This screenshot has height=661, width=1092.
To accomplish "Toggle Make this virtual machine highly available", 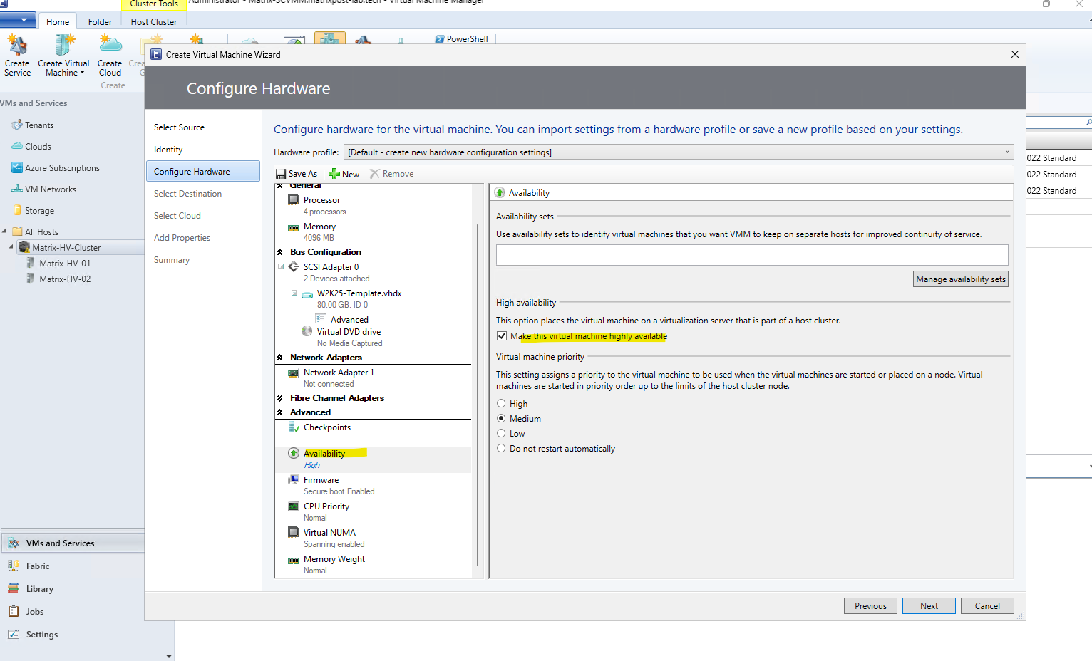I will pyautogui.click(x=502, y=336).
